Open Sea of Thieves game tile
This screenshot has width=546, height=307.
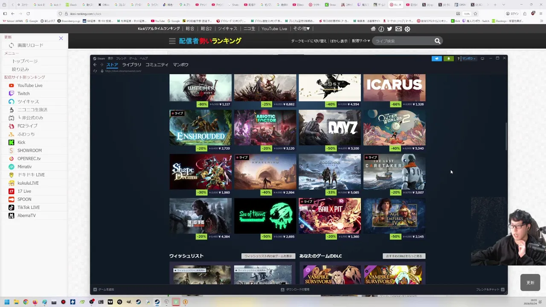pos(265,219)
